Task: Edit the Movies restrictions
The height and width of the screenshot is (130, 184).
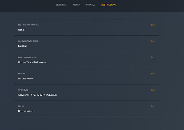Action: pyautogui.click(x=153, y=74)
